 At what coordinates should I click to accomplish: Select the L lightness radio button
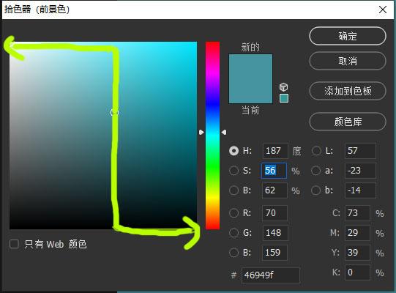pyautogui.click(x=316, y=151)
